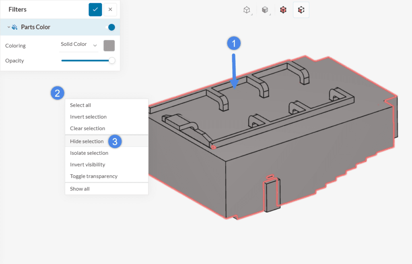Image resolution: width=412 pixels, height=264 pixels.
Task: Click Show all in context menu
Action: pyautogui.click(x=80, y=188)
